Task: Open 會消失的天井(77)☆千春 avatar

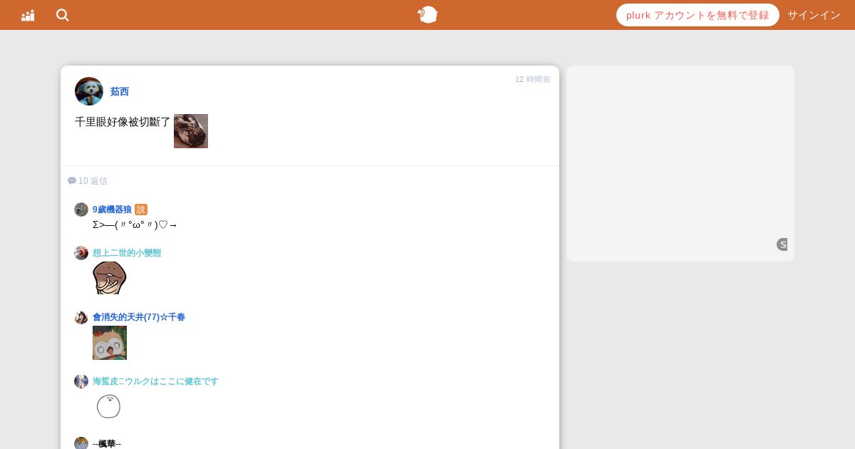Action: coord(81,317)
